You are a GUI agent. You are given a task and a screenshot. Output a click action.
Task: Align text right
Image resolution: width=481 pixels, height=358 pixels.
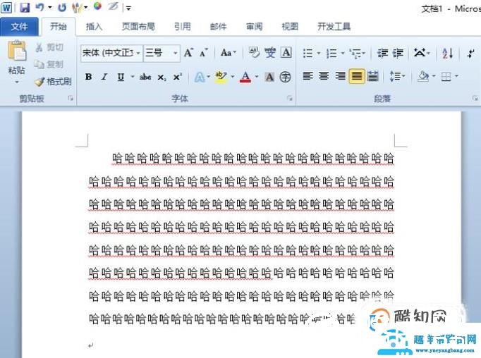340,76
